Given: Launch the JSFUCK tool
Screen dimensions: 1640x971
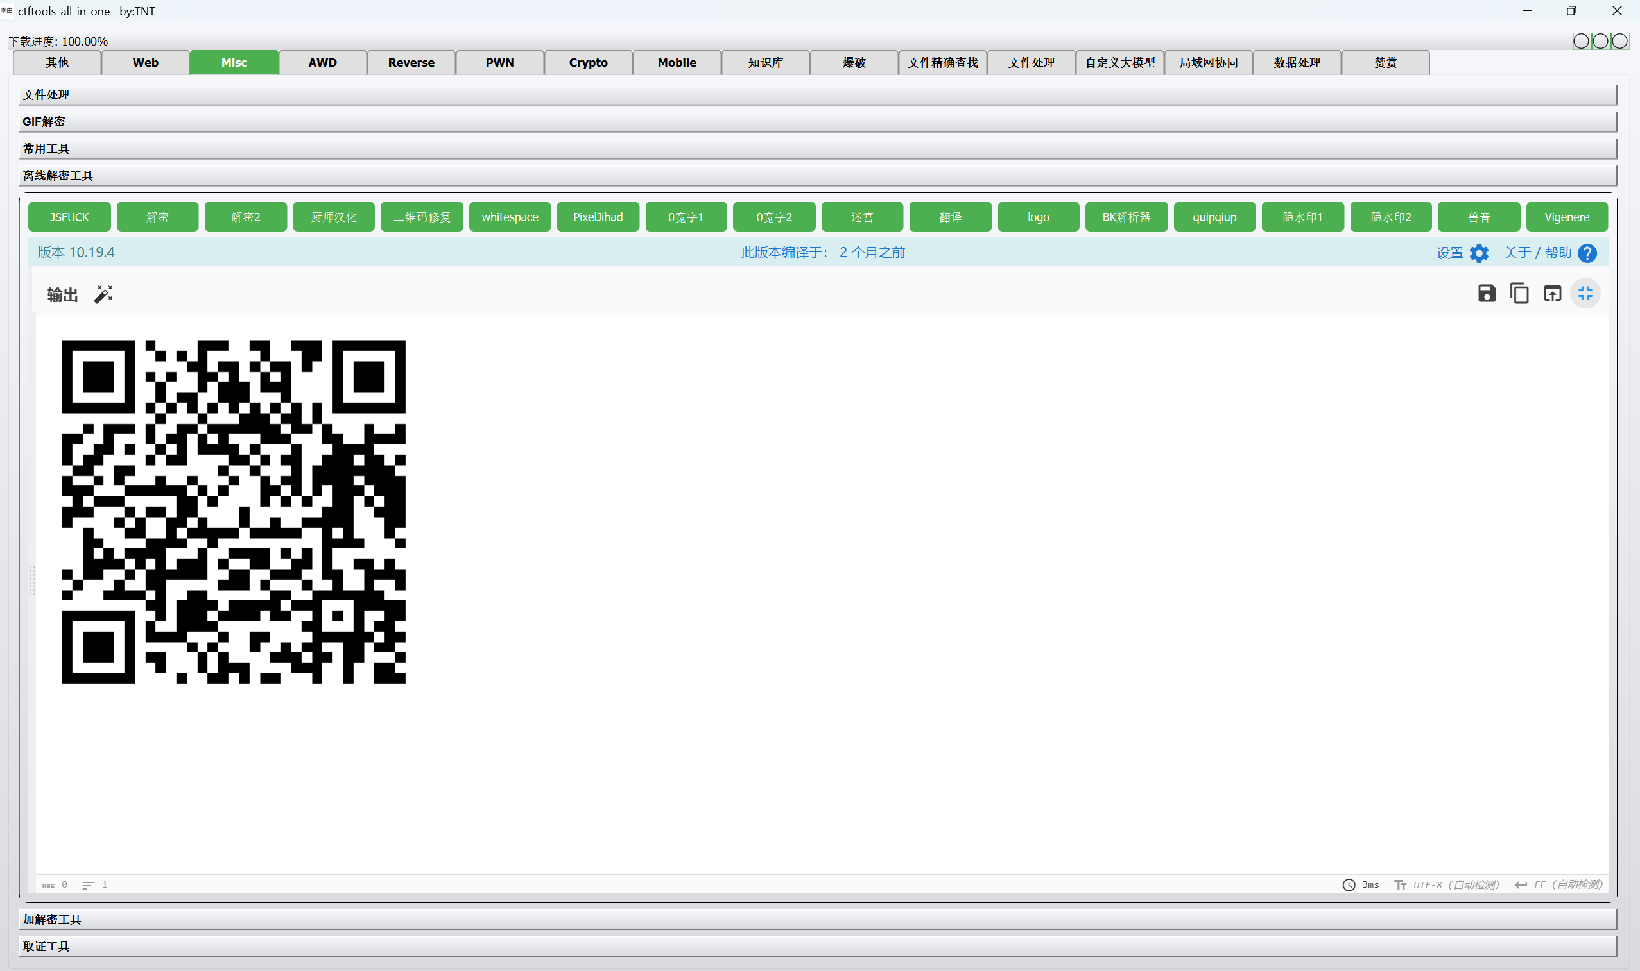Looking at the screenshot, I should click(69, 217).
